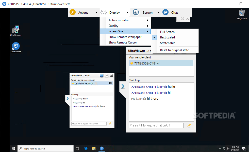Collapse small chat panel with blue chevron
This screenshot has height=152, width=249.
coord(68,99)
